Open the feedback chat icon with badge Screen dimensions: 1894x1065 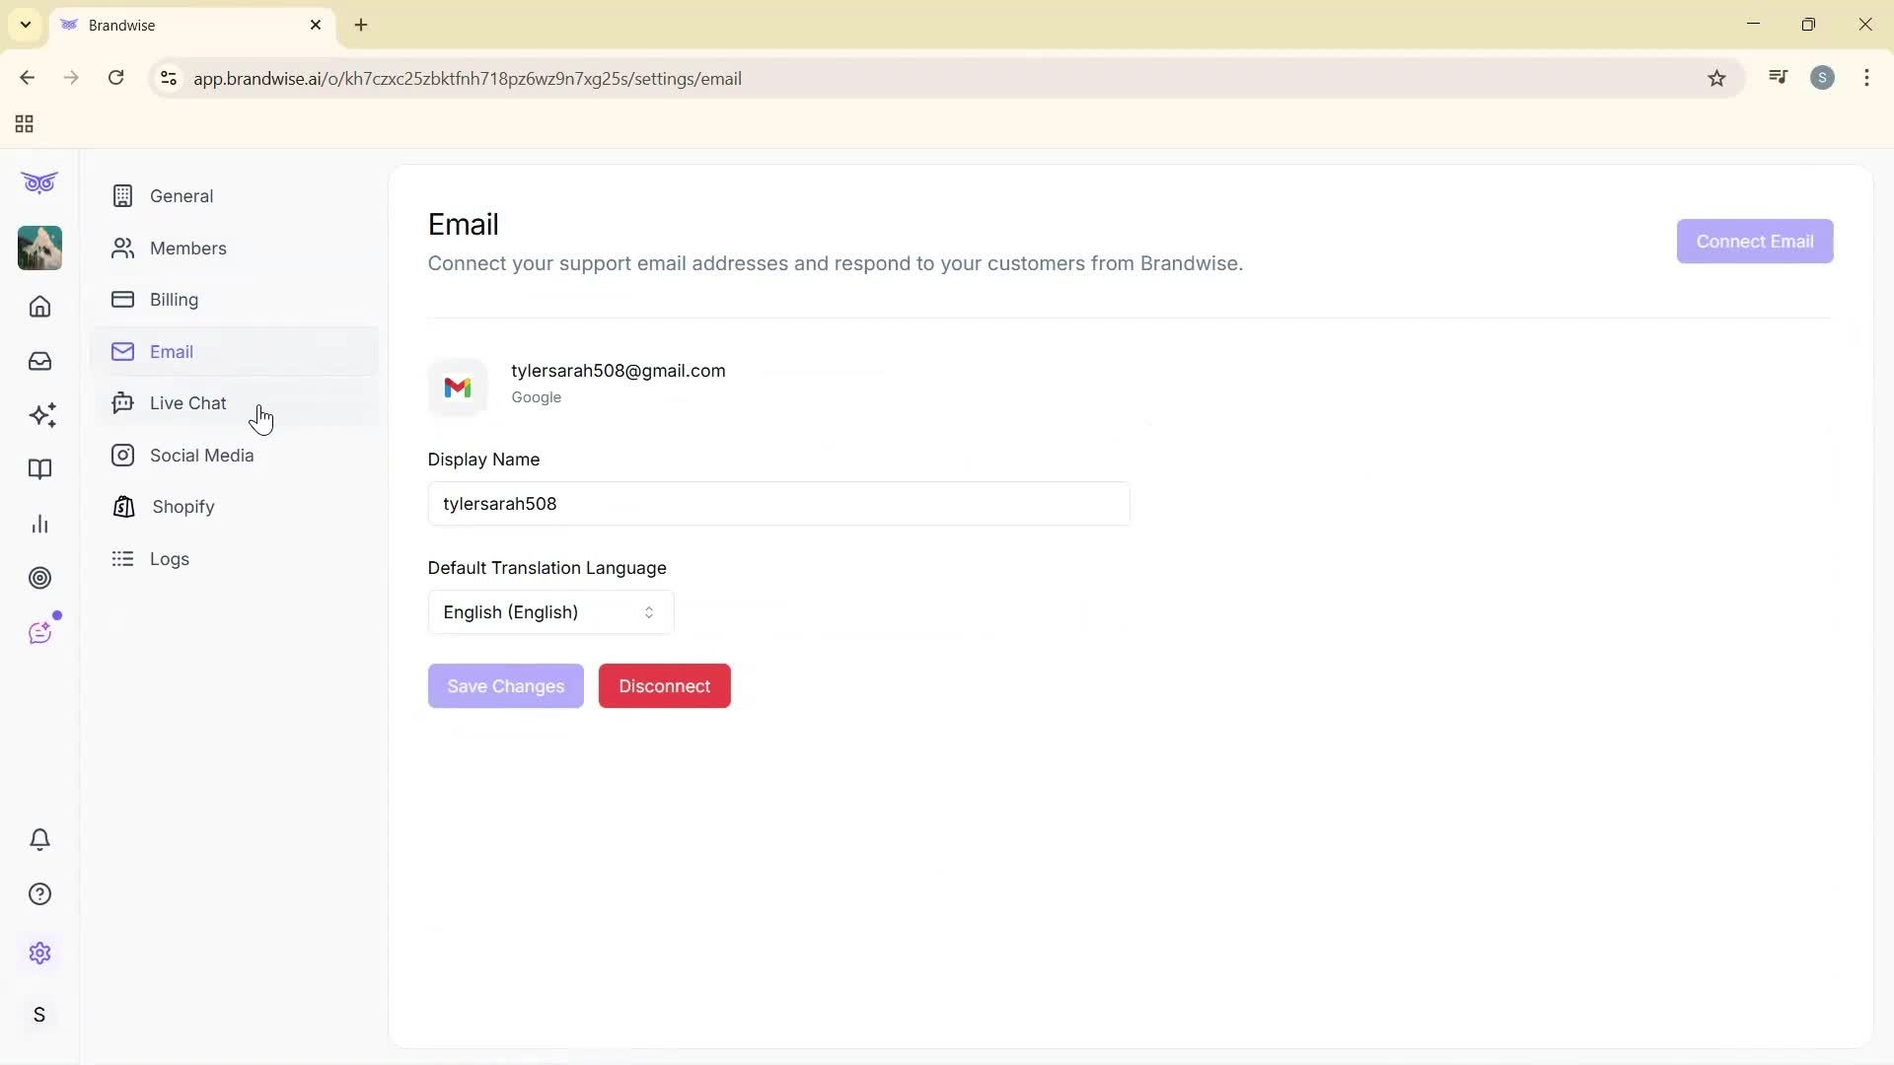41,632
